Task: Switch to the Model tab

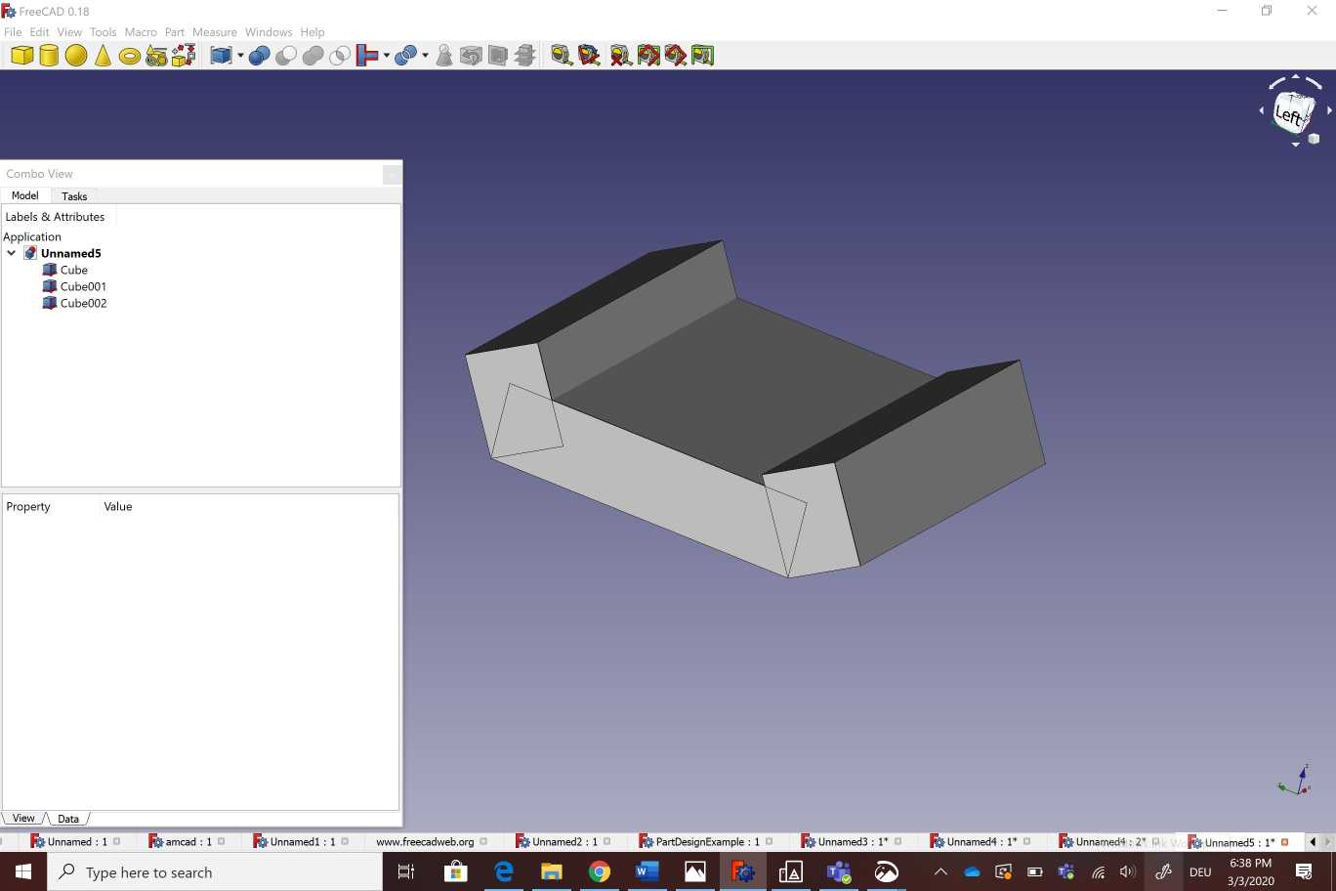Action: click(25, 195)
